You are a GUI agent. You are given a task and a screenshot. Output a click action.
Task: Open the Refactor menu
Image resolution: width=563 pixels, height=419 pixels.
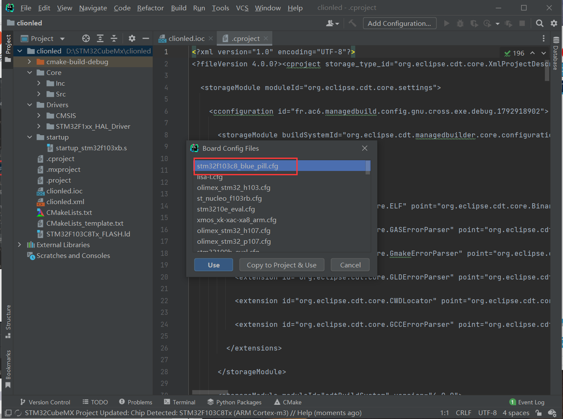click(151, 8)
